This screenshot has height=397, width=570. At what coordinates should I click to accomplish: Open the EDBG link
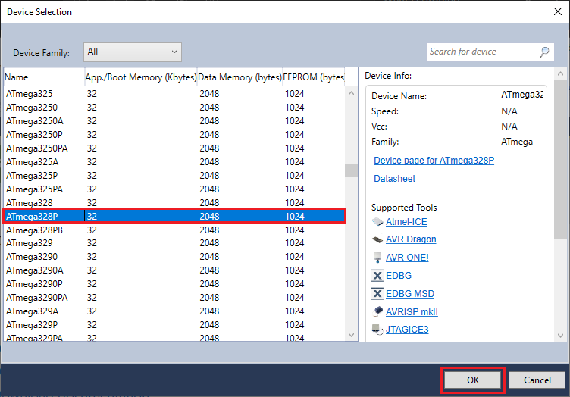pyautogui.click(x=399, y=276)
